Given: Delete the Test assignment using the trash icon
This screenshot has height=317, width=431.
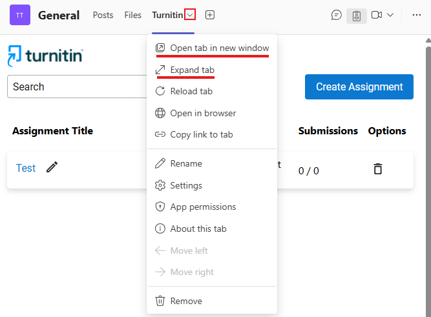Looking at the screenshot, I should pyautogui.click(x=378, y=169).
